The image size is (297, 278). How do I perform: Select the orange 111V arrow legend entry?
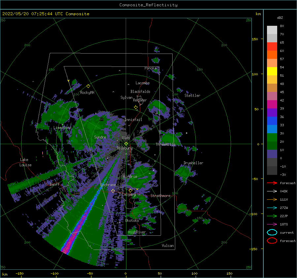click(272, 199)
